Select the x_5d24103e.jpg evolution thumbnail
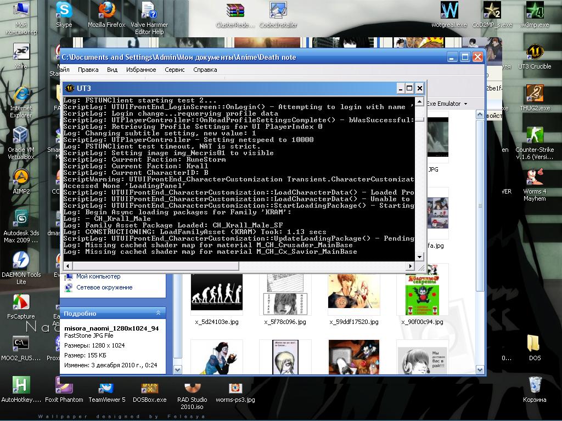The height and width of the screenshot is (421, 562). point(216,292)
